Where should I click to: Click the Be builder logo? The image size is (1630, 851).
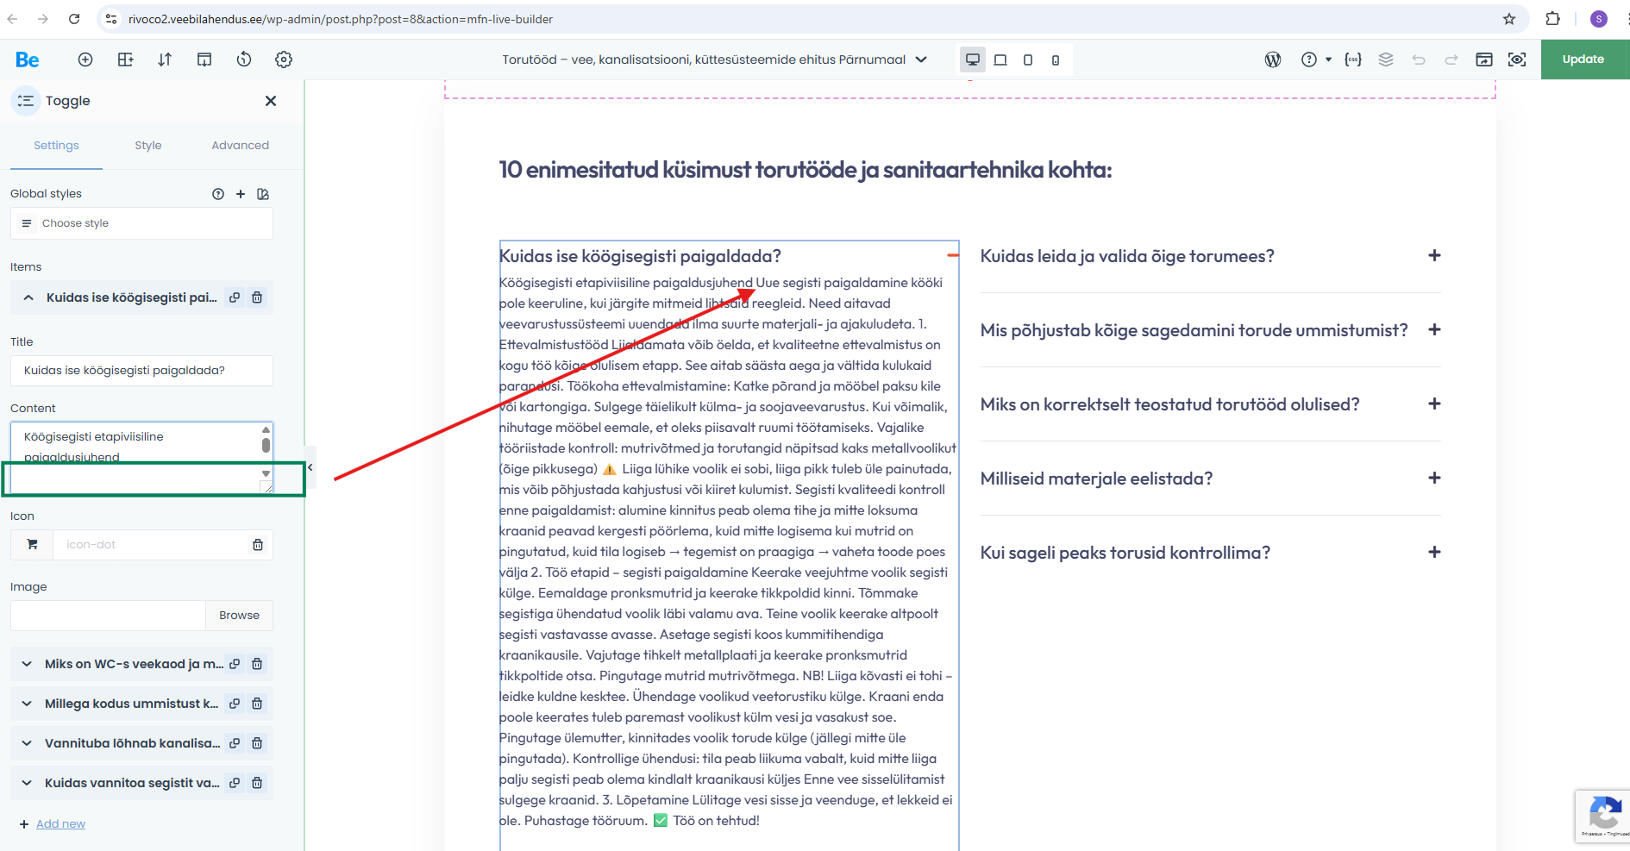coord(27,59)
